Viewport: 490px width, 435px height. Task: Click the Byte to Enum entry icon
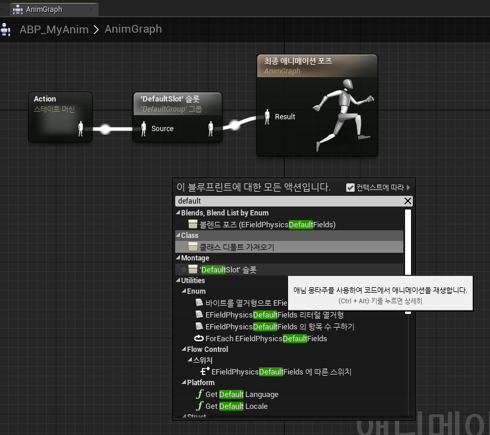coord(199,302)
